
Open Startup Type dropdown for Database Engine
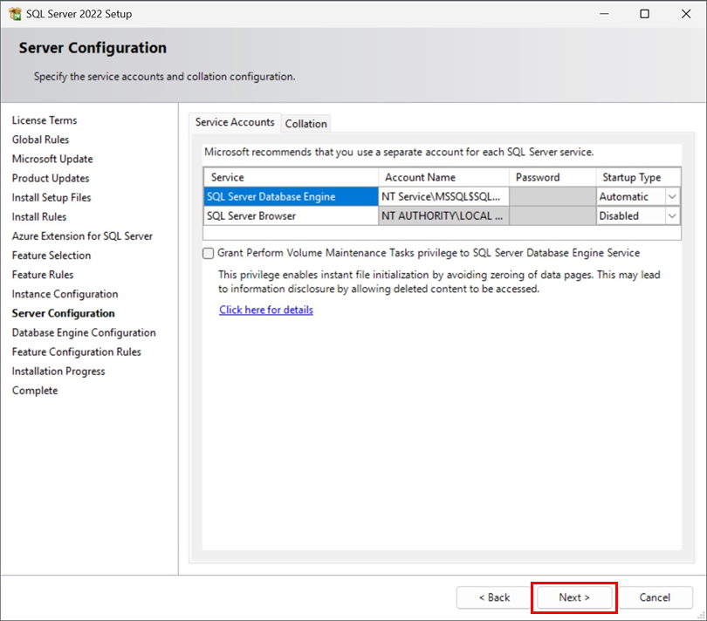(672, 196)
